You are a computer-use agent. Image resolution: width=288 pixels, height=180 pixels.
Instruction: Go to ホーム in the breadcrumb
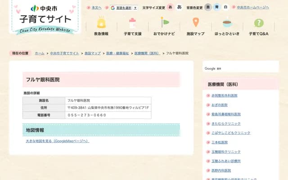pyautogui.click(x=40, y=53)
